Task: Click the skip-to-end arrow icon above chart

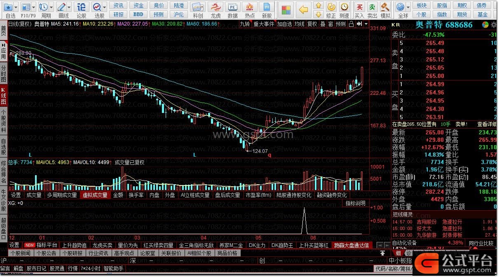Action: click(359, 24)
